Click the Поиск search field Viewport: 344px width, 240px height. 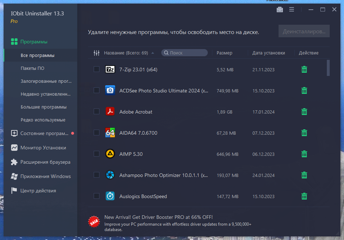coord(184,53)
